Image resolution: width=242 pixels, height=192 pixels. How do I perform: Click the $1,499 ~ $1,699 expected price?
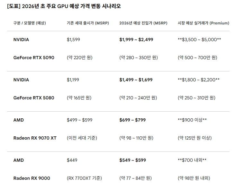[136, 80]
